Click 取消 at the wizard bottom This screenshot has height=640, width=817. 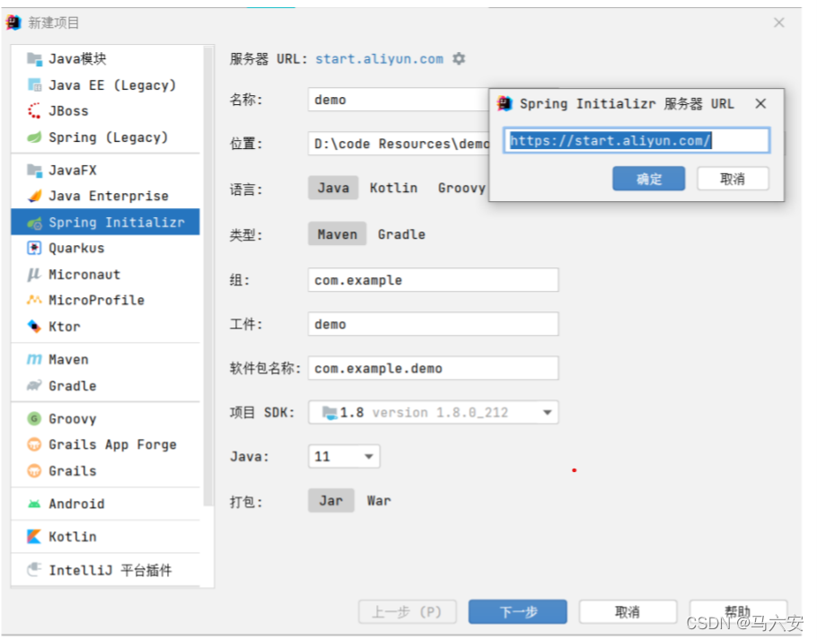628,611
